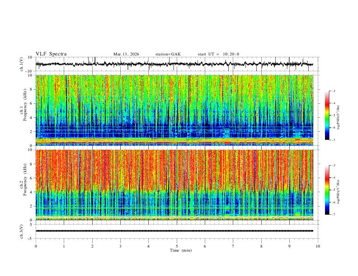Click the ch.3 voltage trace band
The height and width of the screenshot is (276, 358).
(174, 231)
